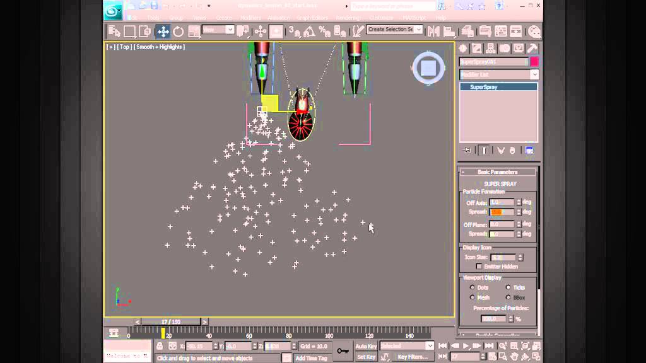Click the Pan View hand icon

click(514, 357)
